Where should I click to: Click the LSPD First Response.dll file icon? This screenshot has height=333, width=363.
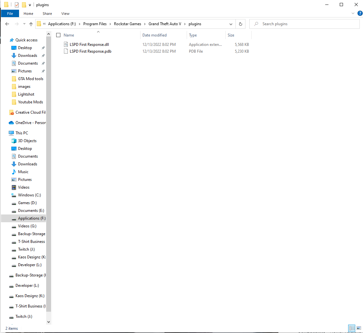pos(66,45)
